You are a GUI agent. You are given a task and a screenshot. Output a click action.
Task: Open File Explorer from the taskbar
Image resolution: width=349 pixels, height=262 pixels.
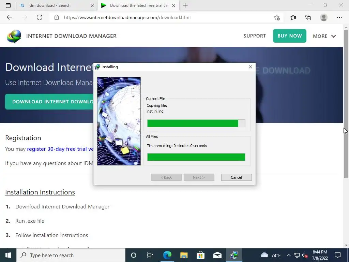(x=184, y=255)
